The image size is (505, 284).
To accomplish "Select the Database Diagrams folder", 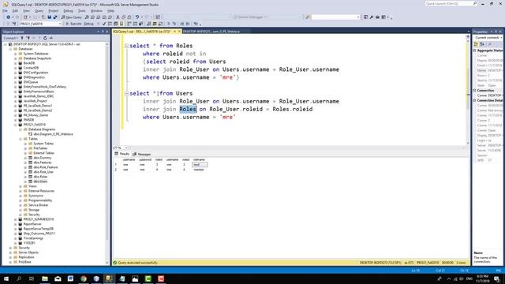I will tap(42, 129).
